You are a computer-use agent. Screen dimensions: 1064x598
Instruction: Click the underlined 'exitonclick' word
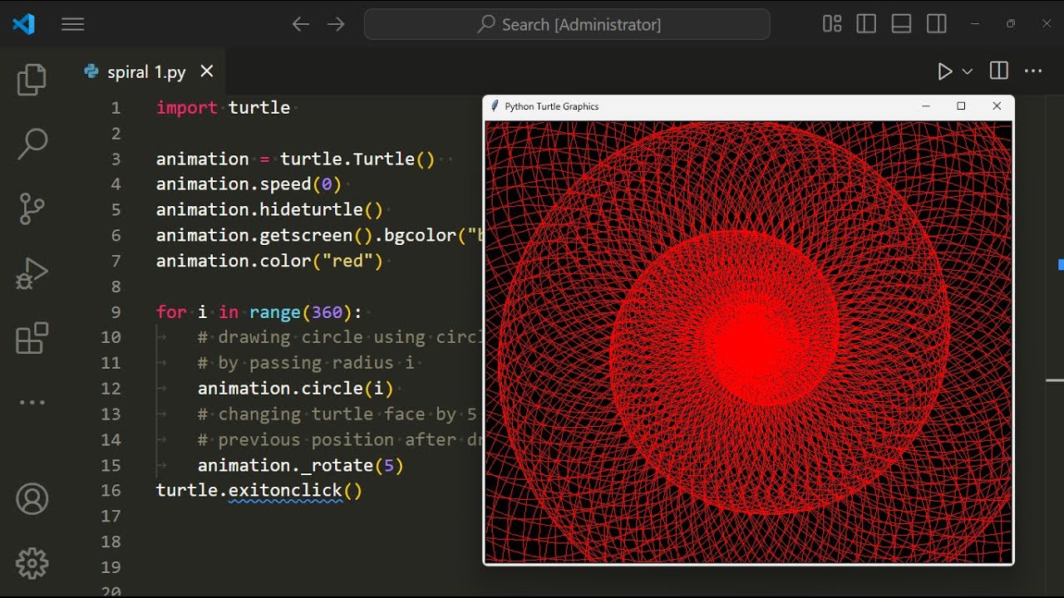pos(285,491)
